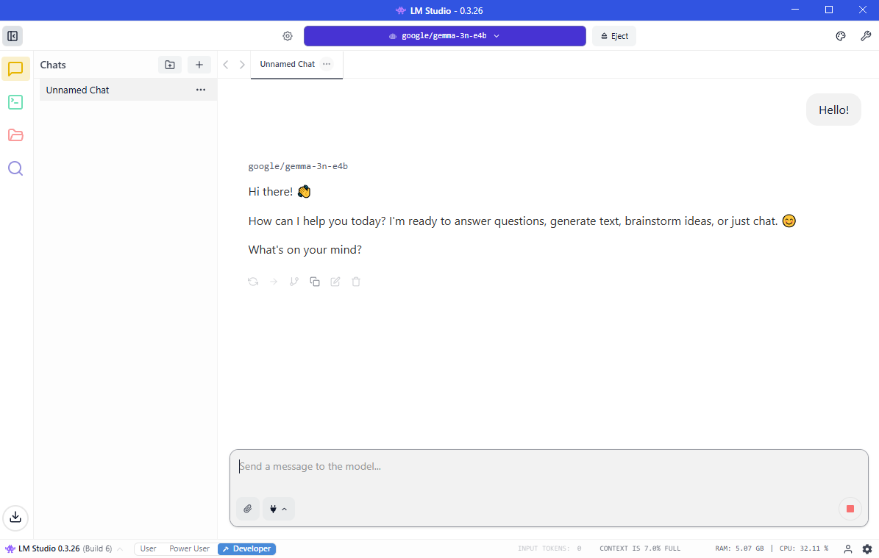Edit the assistant message
Screen dimensions: 879x558
335,282
